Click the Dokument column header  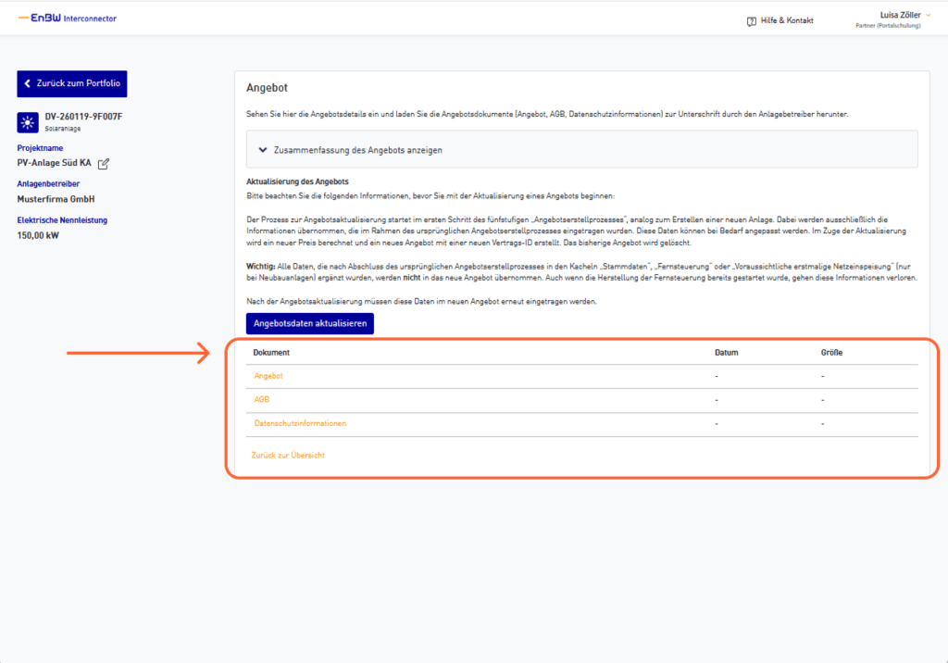click(x=271, y=353)
